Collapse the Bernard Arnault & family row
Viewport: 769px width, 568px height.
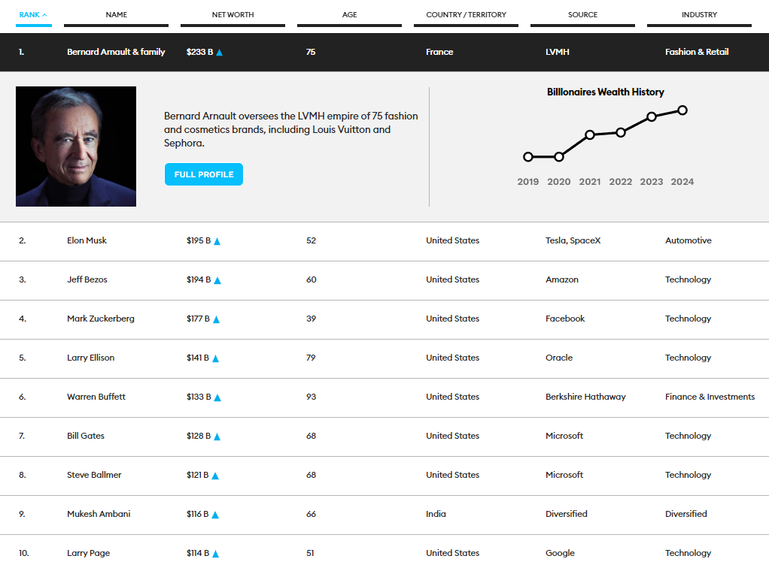pos(116,52)
